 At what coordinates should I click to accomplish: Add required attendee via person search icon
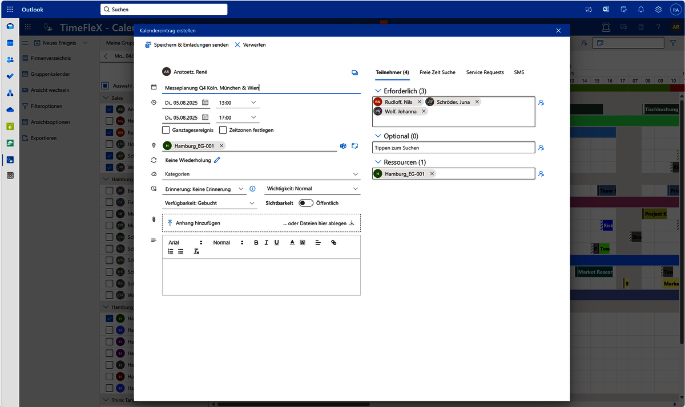[x=541, y=103]
